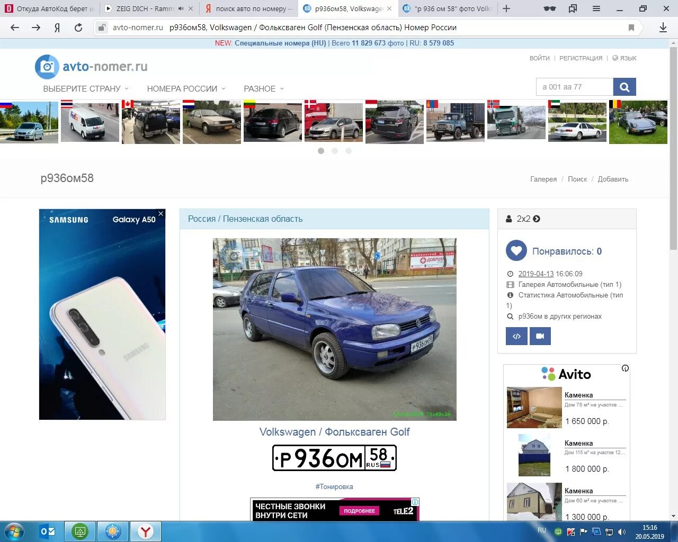This screenshot has height=542, width=678.
Task: Expand the РАЗНОЕ menu
Action: [x=264, y=89]
